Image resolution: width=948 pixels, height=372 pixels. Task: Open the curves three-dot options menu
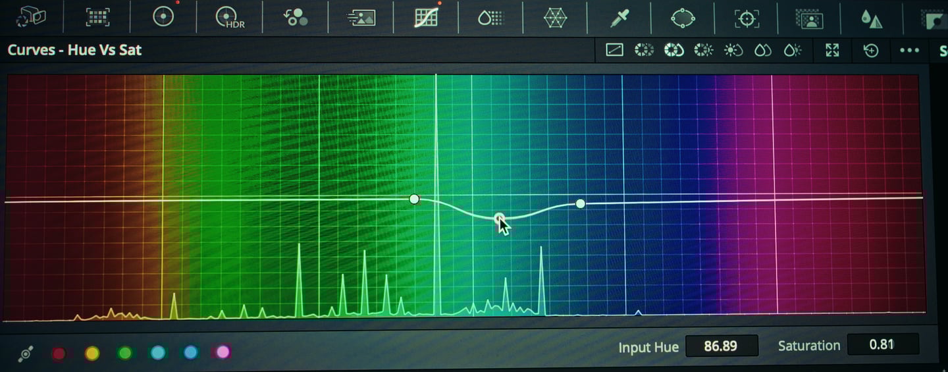pyautogui.click(x=909, y=51)
